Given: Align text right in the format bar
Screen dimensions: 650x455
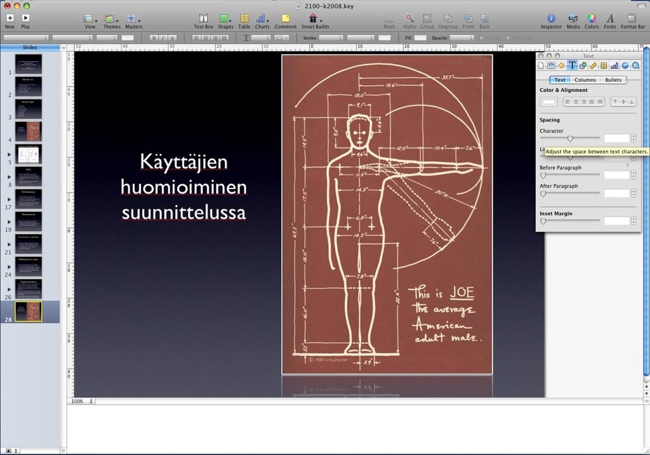Looking at the screenshot, I should coord(215,37).
